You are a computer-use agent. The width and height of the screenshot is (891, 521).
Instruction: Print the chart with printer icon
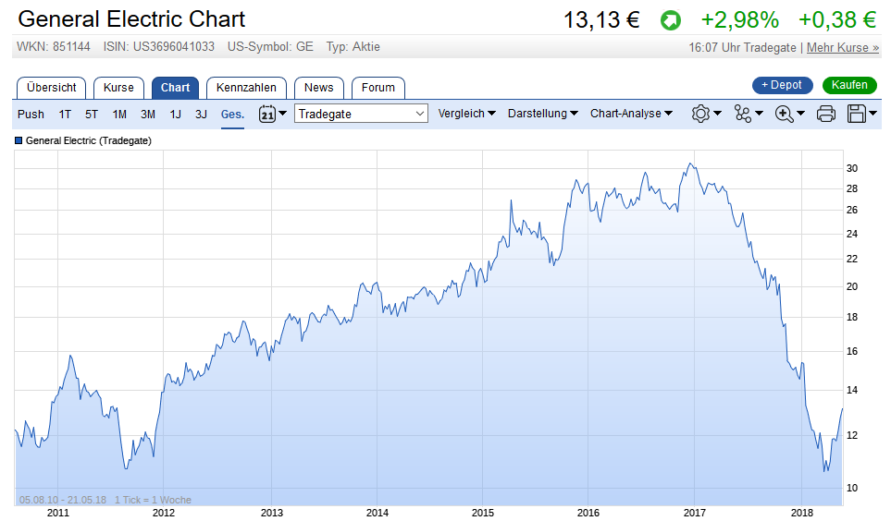825,114
